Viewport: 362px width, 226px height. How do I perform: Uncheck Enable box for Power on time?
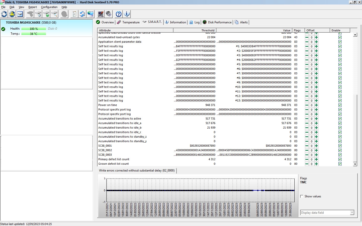tap(340, 105)
